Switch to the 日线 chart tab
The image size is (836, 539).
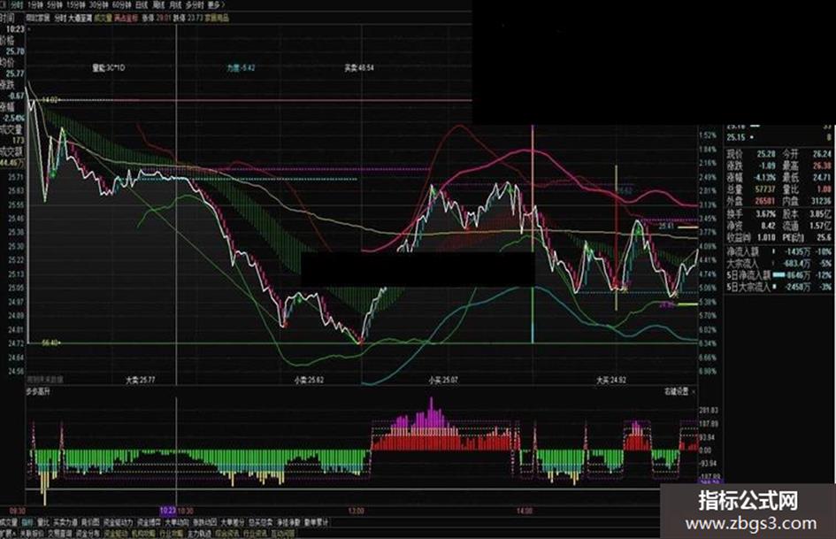tap(142, 4)
